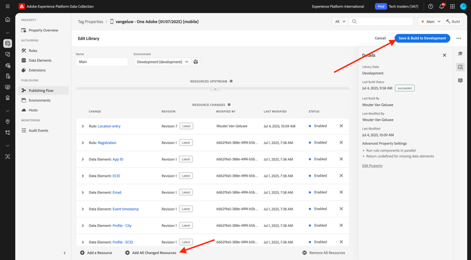Remove the Rule: Location entry resource
This screenshot has width=471, height=260.
[x=341, y=126]
